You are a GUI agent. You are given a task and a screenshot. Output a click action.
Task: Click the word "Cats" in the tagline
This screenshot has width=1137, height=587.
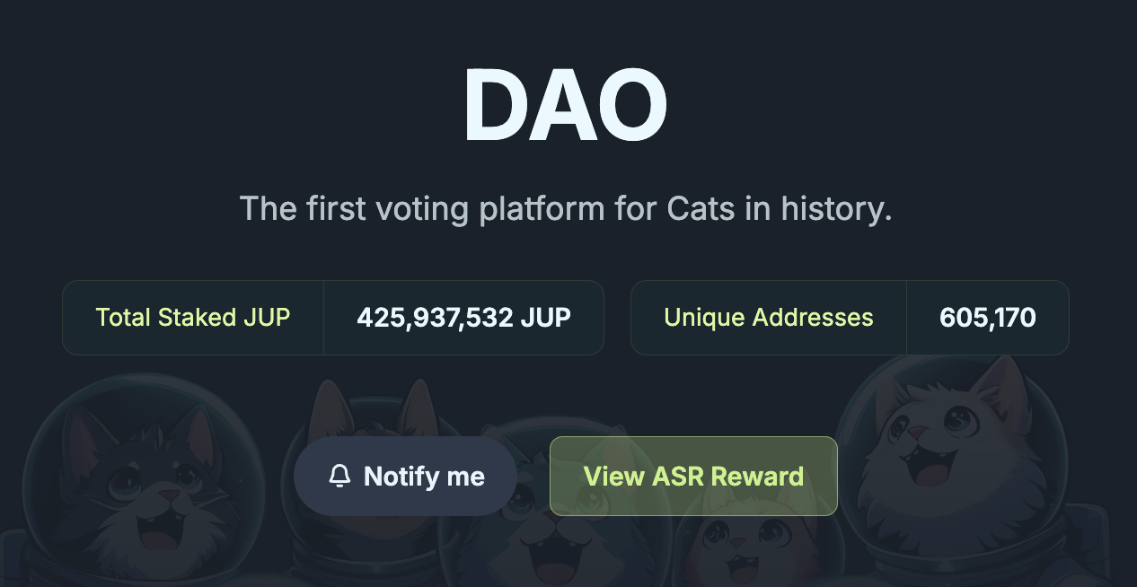coord(701,209)
